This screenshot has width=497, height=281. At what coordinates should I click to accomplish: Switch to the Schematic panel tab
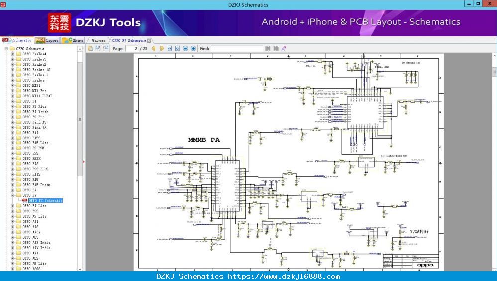[x=17, y=40]
